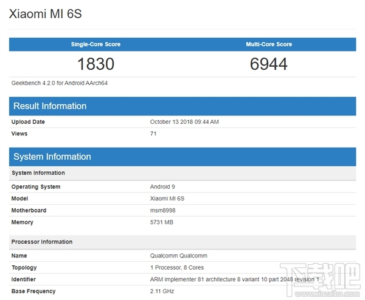Click the Single-Core Score header
Viewport: 365px width, 300px height.
pos(96,44)
